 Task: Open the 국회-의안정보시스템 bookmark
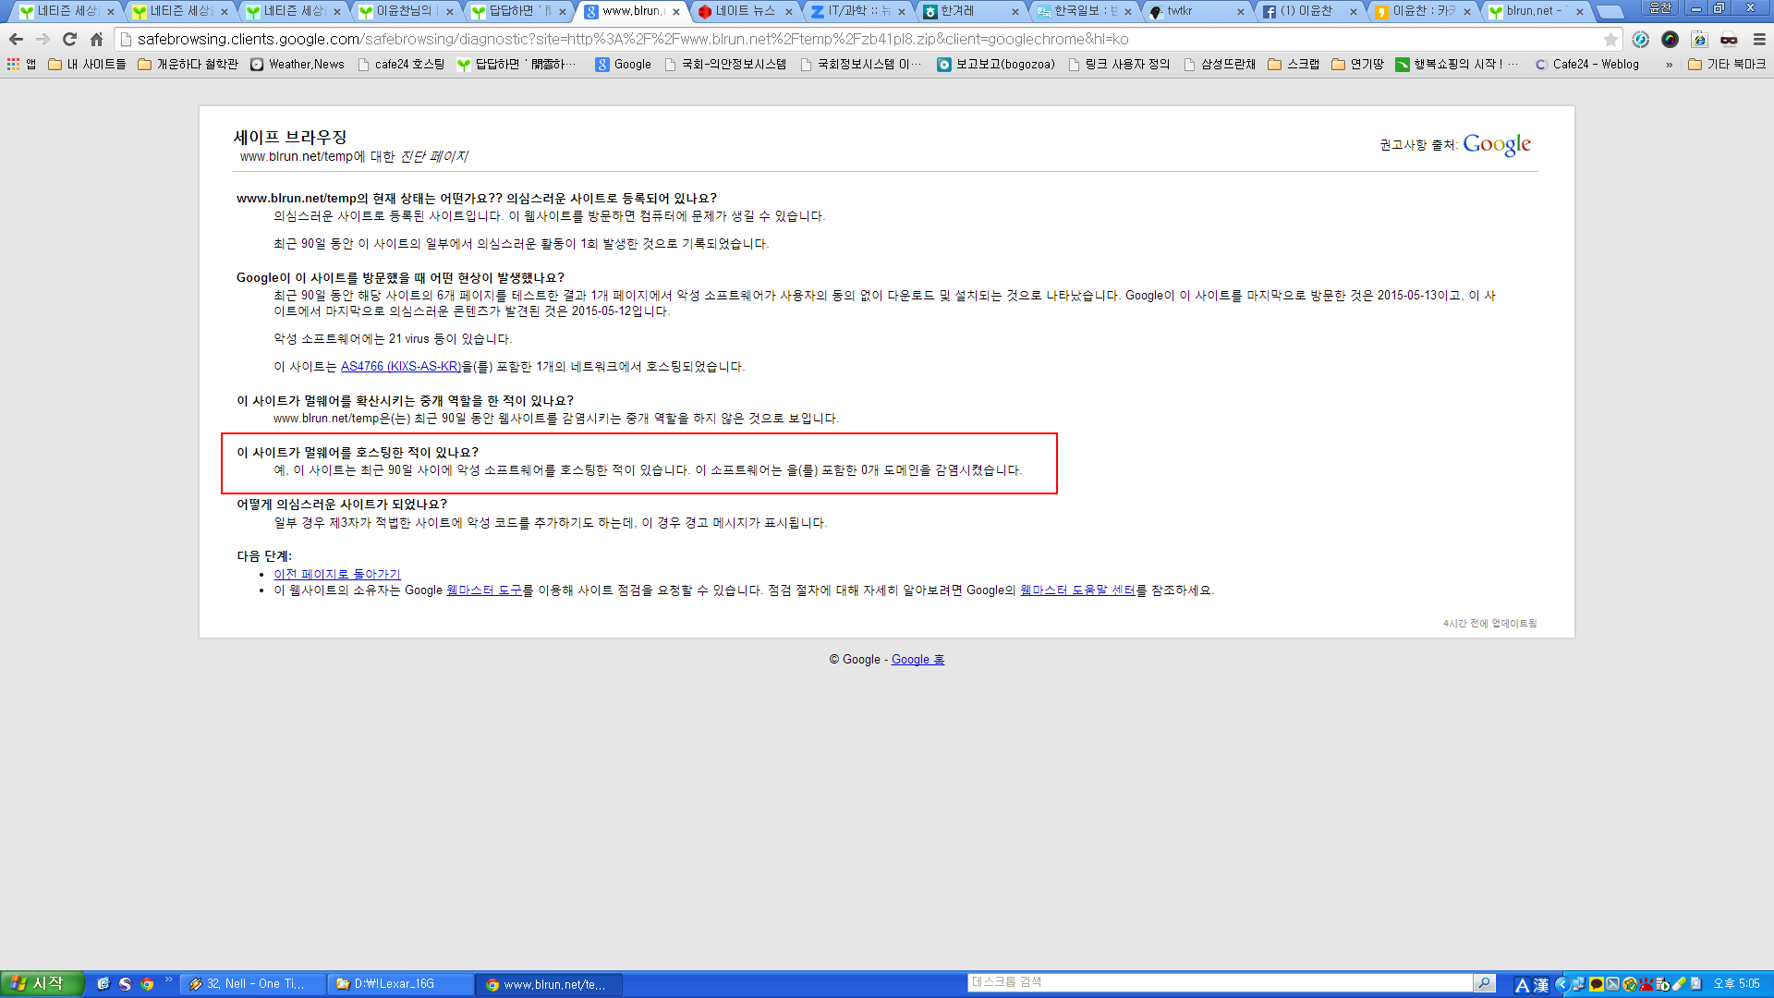coord(725,64)
